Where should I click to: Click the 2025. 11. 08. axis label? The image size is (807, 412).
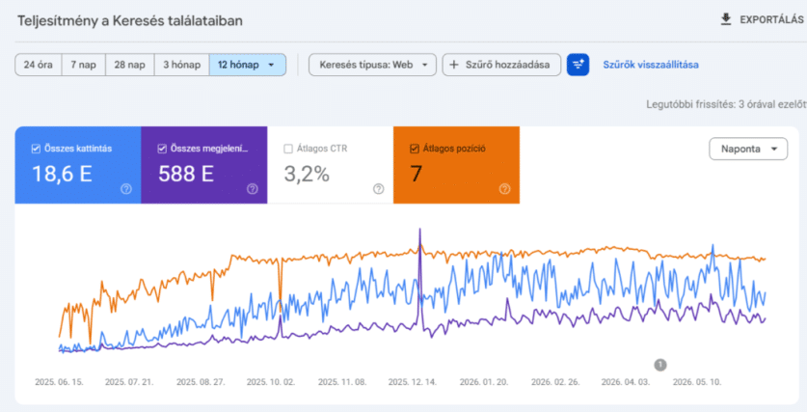click(x=342, y=382)
